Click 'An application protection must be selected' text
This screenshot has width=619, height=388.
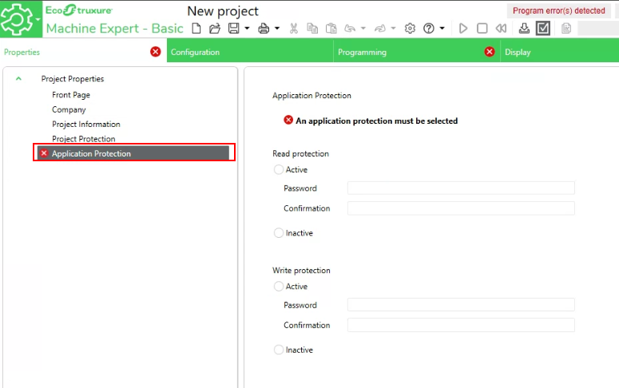click(377, 121)
